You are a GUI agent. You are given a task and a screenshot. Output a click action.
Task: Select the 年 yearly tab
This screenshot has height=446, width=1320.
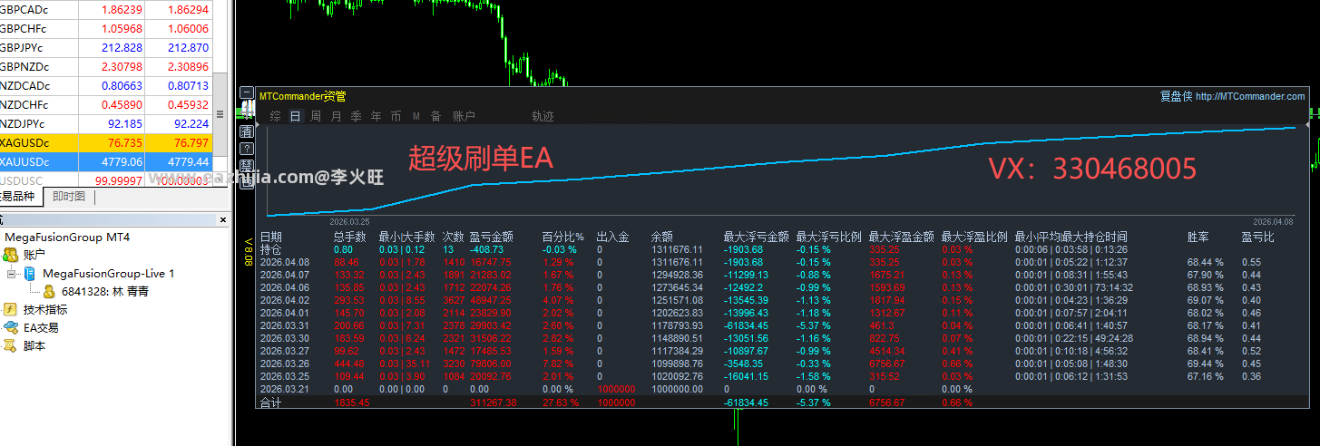pyautogui.click(x=376, y=116)
